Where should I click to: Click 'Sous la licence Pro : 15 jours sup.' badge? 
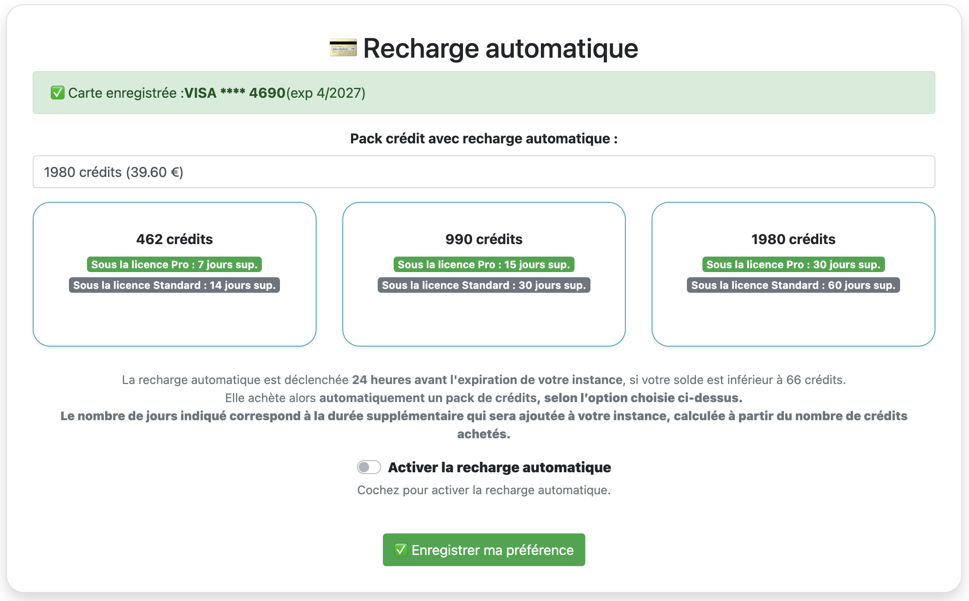point(484,264)
